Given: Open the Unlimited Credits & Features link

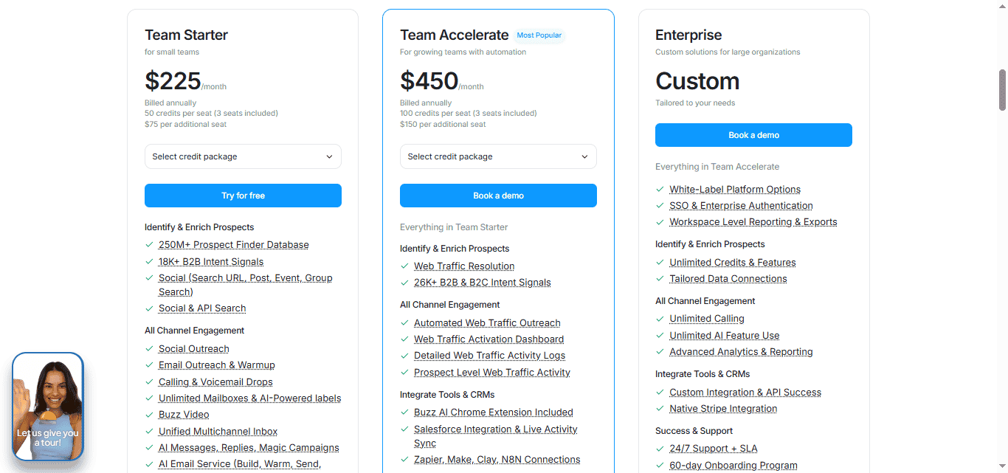Looking at the screenshot, I should (x=732, y=262).
